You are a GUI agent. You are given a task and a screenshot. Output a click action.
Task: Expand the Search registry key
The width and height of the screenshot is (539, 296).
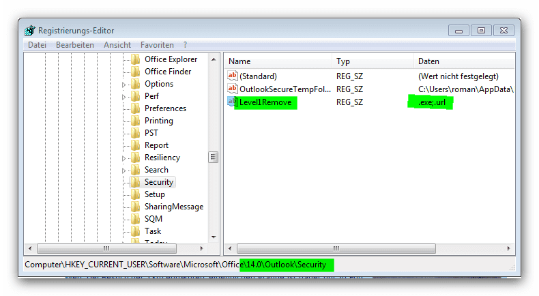click(123, 171)
